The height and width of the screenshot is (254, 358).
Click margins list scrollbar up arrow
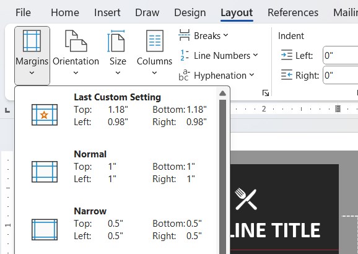point(222,93)
